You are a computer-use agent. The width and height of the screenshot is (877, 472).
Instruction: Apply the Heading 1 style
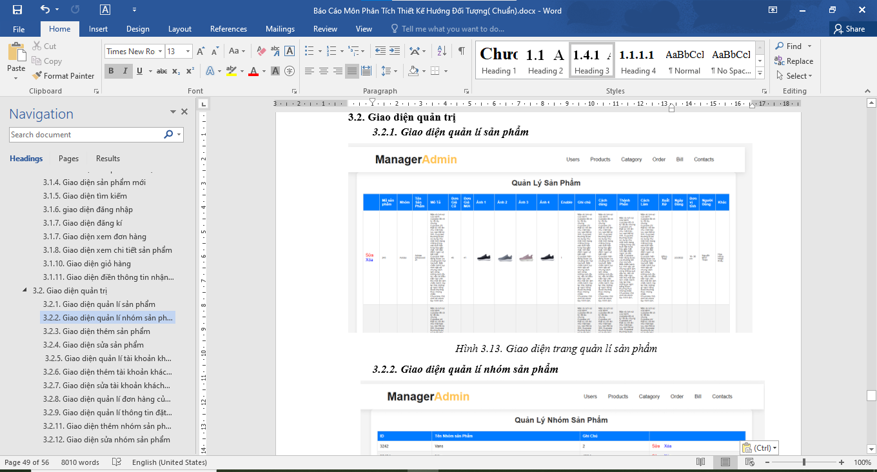point(499,61)
